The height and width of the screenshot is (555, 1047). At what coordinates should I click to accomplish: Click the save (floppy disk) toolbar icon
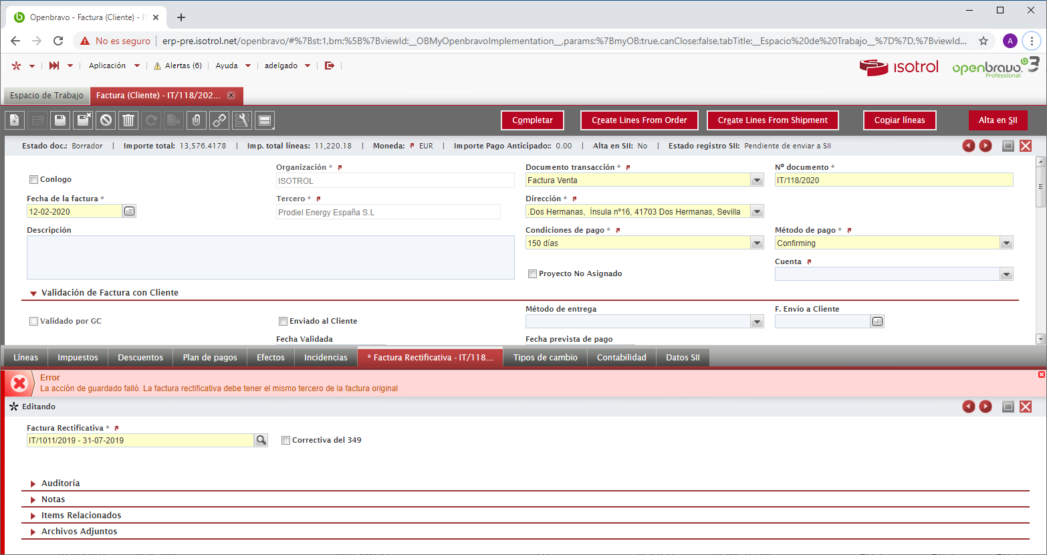click(x=60, y=120)
